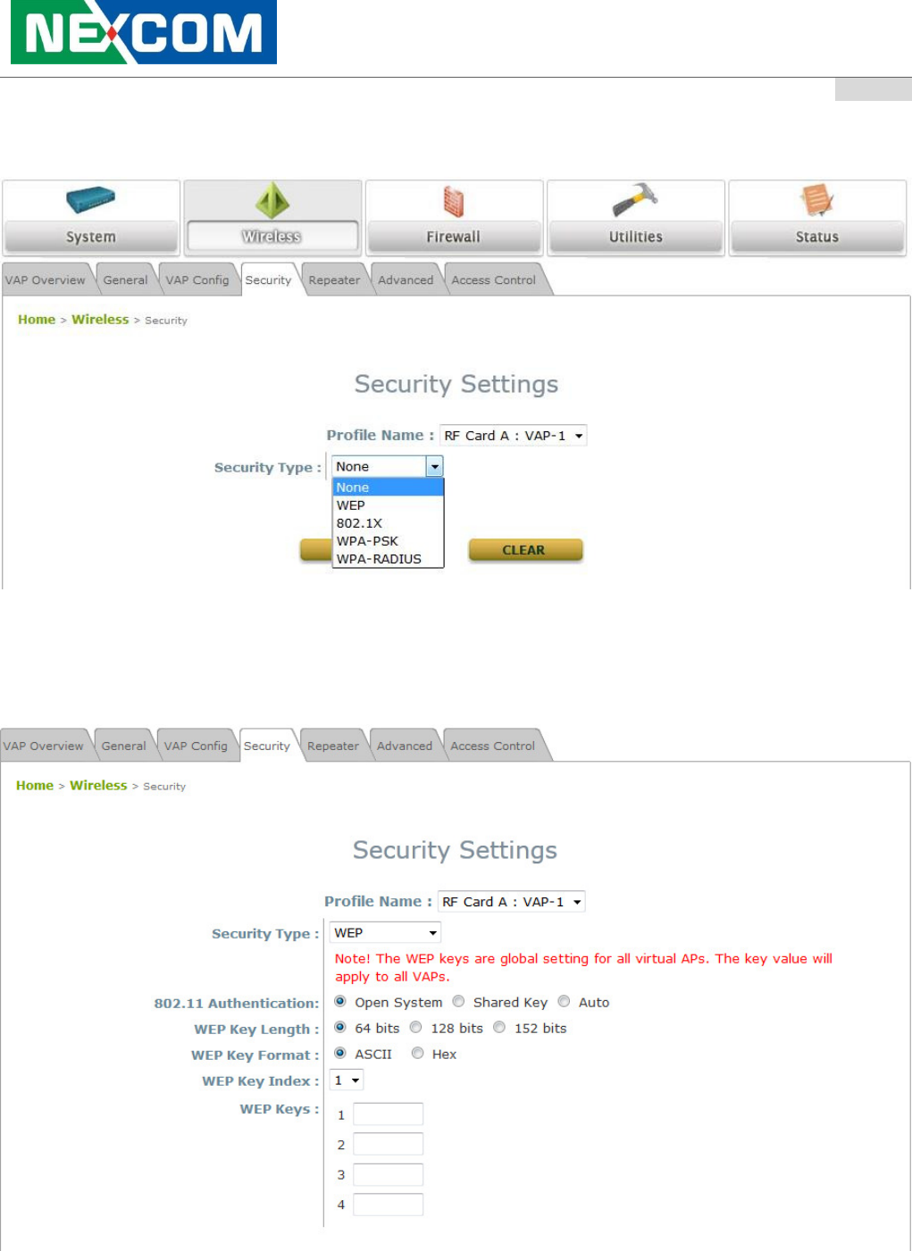The width and height of the screenshot is (912, 1251).
Task: Click the NEXCOM logo
Action: 144,32
